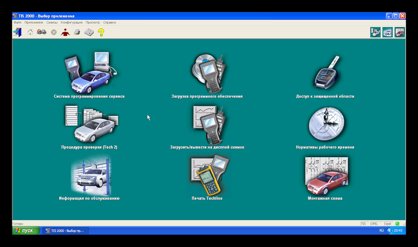Click the grey stop cross icon
This screenshot has height=247, width=418.
(x=54, y=32)
